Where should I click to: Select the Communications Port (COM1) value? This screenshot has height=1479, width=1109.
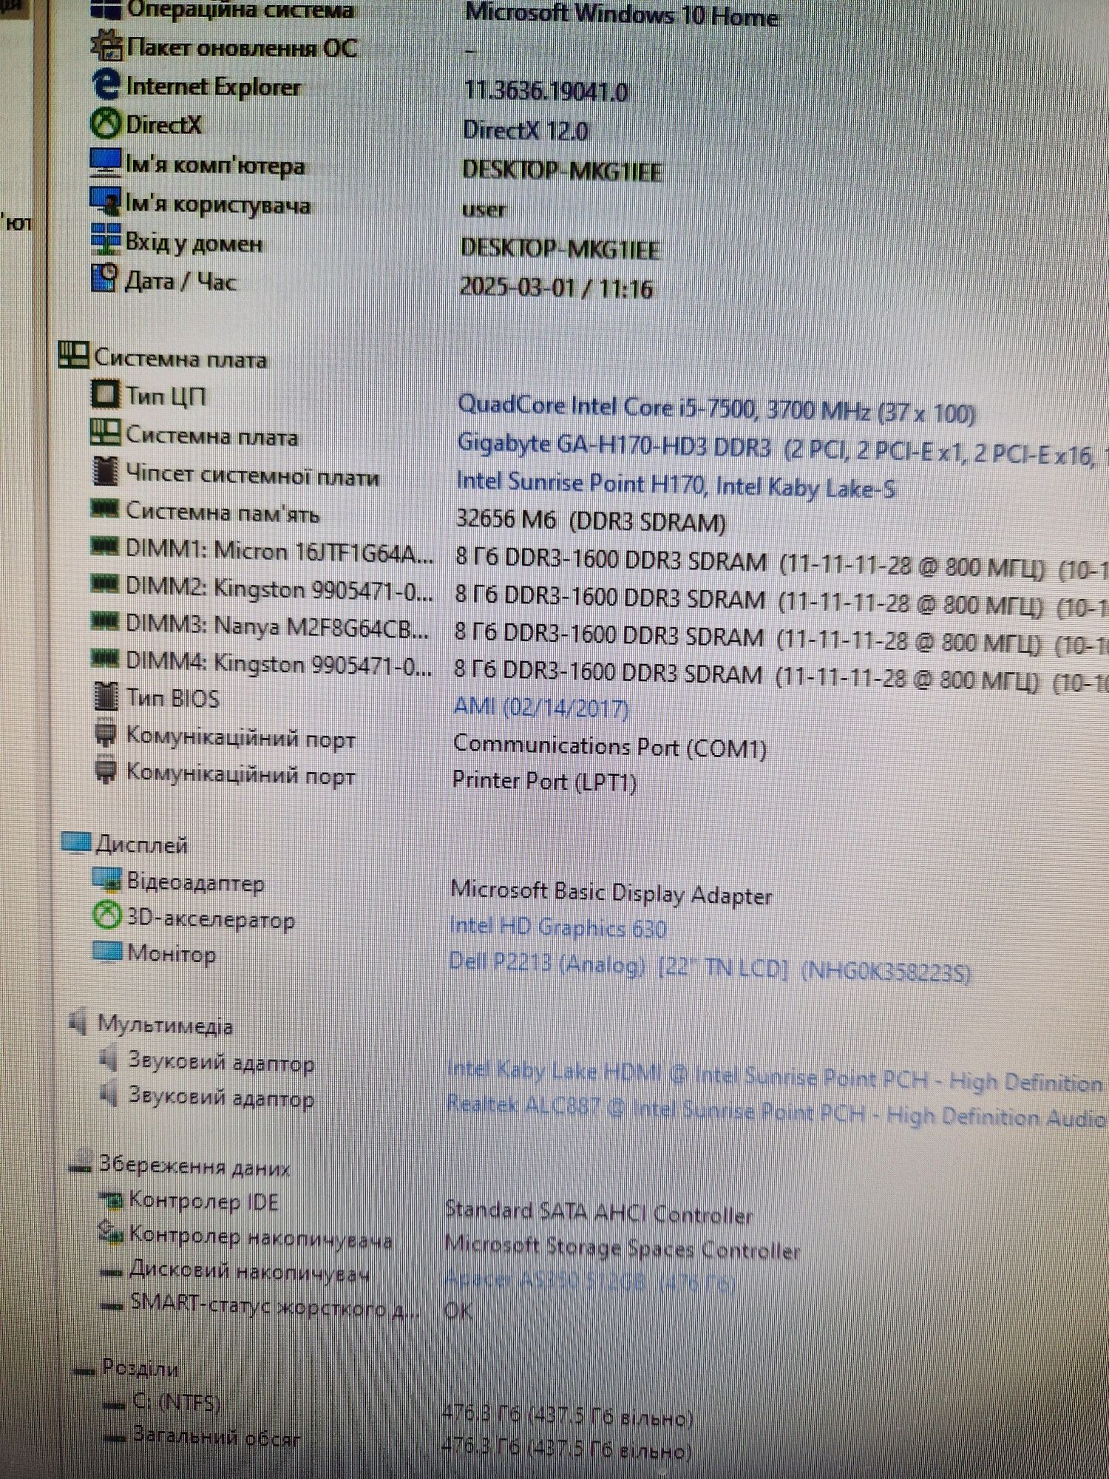[x=610, y=746]
